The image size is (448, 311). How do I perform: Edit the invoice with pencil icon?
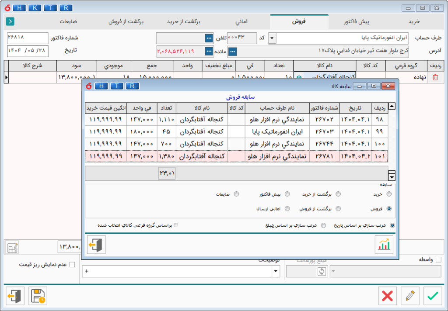click(410, 296)
